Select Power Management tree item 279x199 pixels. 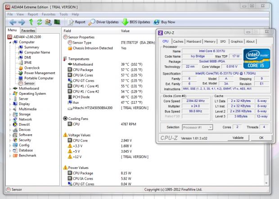[40, 73]
